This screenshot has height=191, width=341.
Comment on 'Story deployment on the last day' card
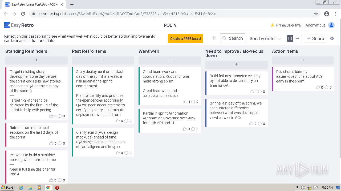point(126,121)
